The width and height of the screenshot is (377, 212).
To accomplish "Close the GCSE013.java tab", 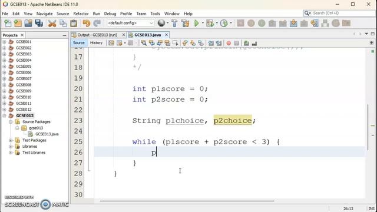I will point(166,35).
